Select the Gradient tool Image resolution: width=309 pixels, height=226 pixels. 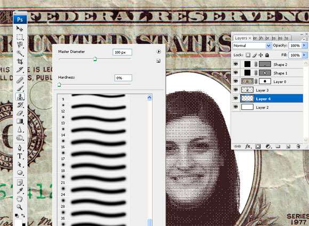coord(20,121)
